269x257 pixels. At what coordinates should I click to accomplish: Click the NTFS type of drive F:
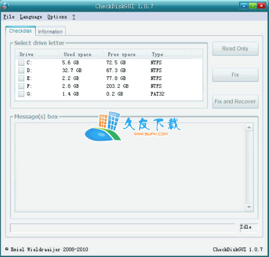156,86
